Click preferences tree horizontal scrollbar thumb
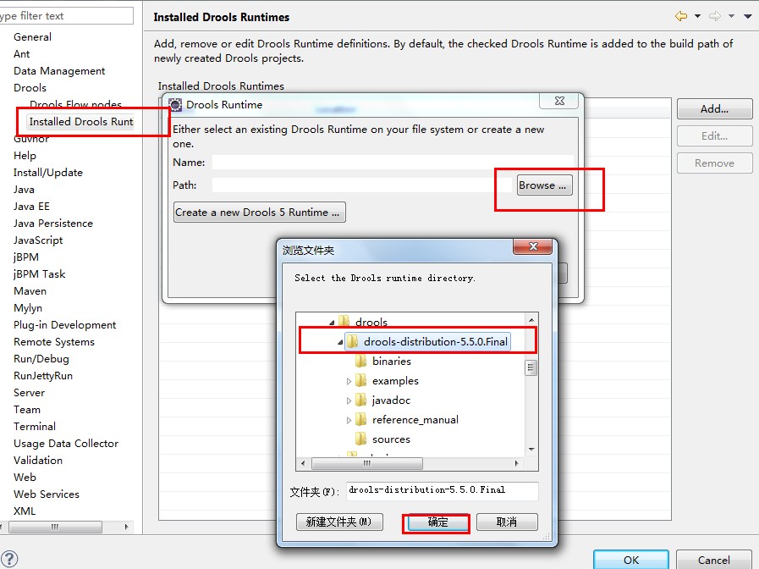Screen dimensions: 759x569 (x=55, y=527)
